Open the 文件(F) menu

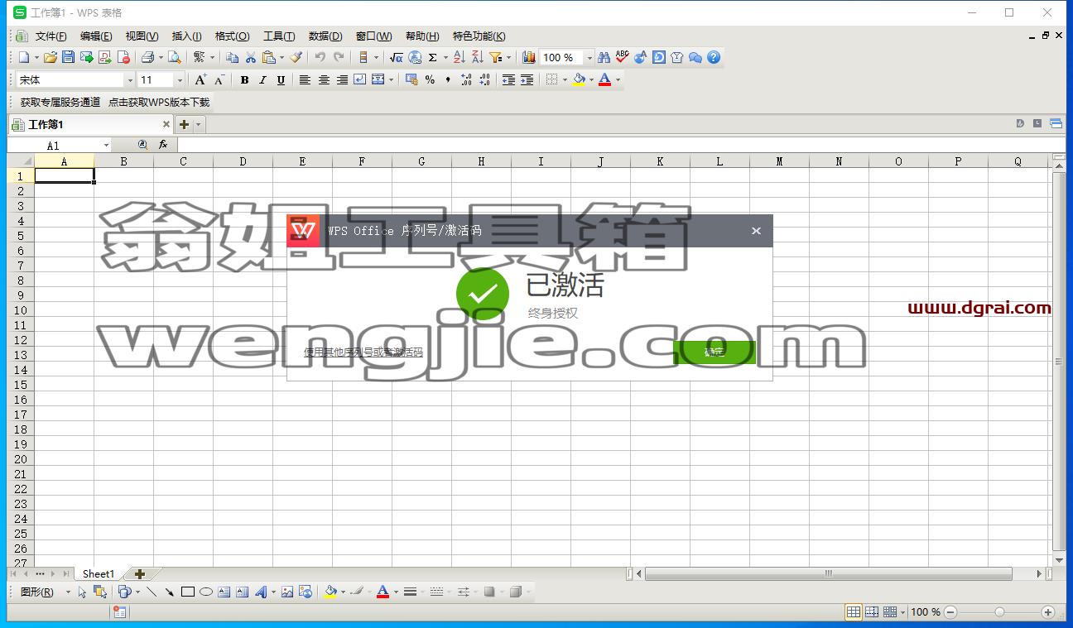point(51,36)
